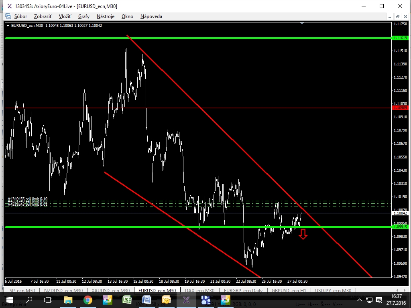Switch to the DAX_ecn,M30 chart tab
The image size is (411, 308).
point(200,290)
